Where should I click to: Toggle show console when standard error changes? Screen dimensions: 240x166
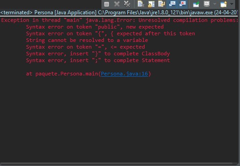click(182, 4)
